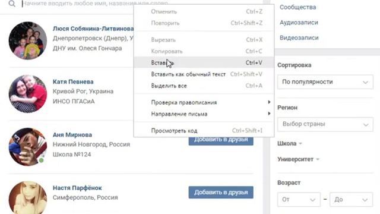380x214 pixels.
Task: Click disabled Вырезать menu entry
Action: point(204,40)
